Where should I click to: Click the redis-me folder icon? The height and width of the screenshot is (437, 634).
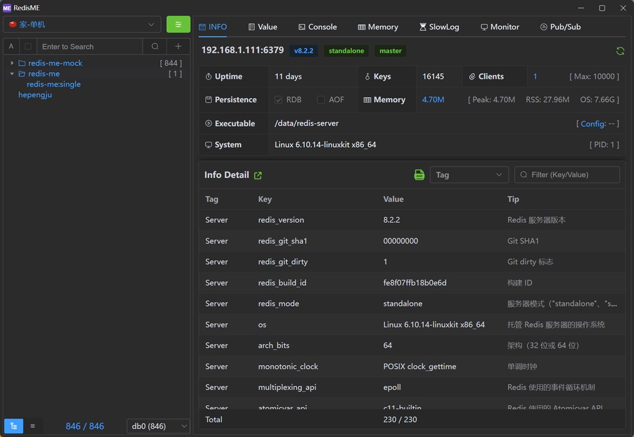22,73
